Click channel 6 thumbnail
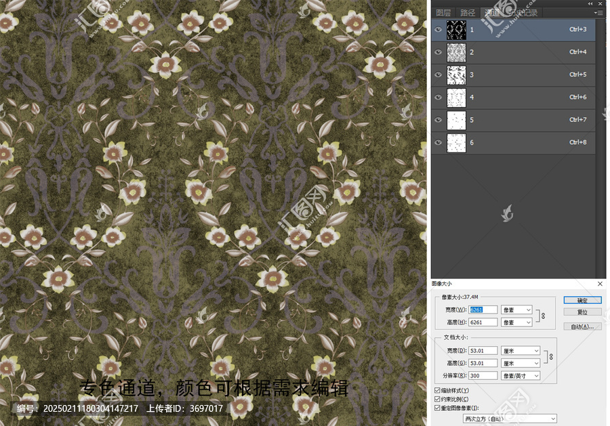 pos(456,143)
